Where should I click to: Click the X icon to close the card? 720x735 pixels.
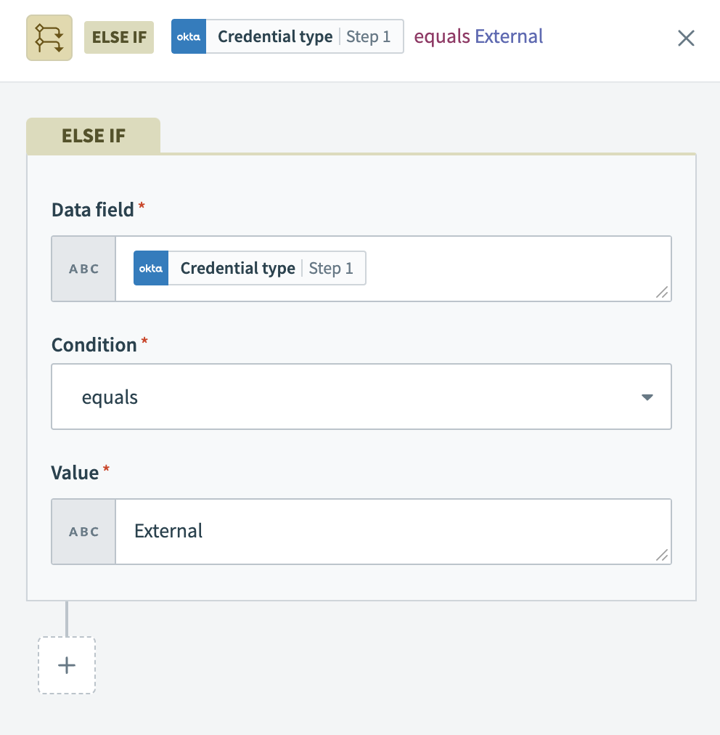[x=686, y=38]
